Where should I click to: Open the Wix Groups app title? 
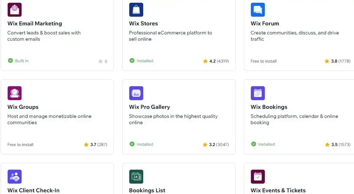point(23,107)
